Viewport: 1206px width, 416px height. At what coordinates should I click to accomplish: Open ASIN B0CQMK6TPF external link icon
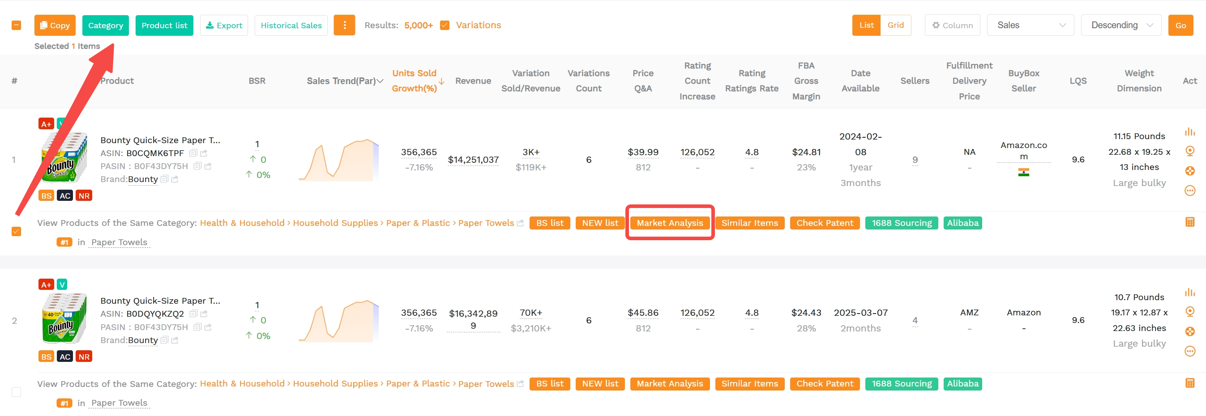204,153
